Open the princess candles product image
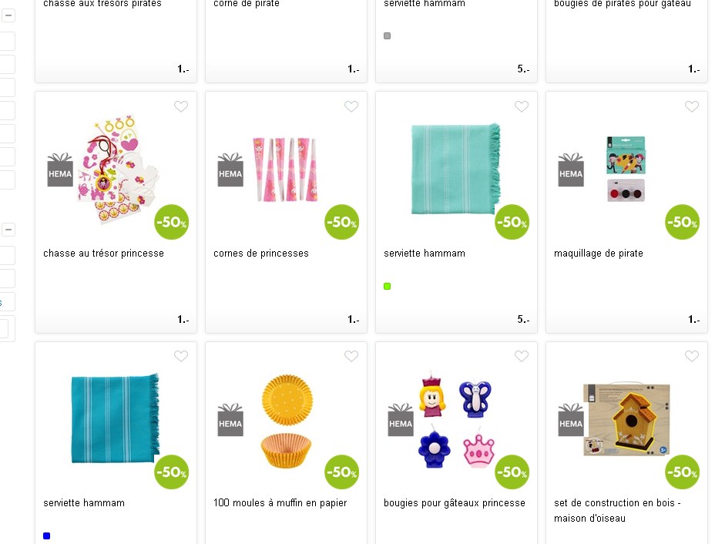Screen dimensions: 715x544 point(456,419)
